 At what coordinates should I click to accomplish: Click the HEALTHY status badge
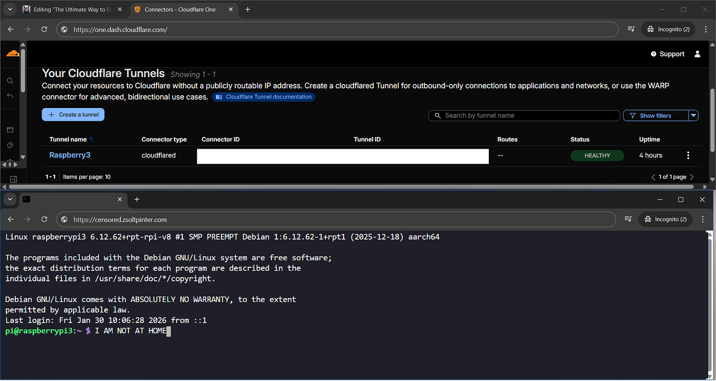[597, 156]
